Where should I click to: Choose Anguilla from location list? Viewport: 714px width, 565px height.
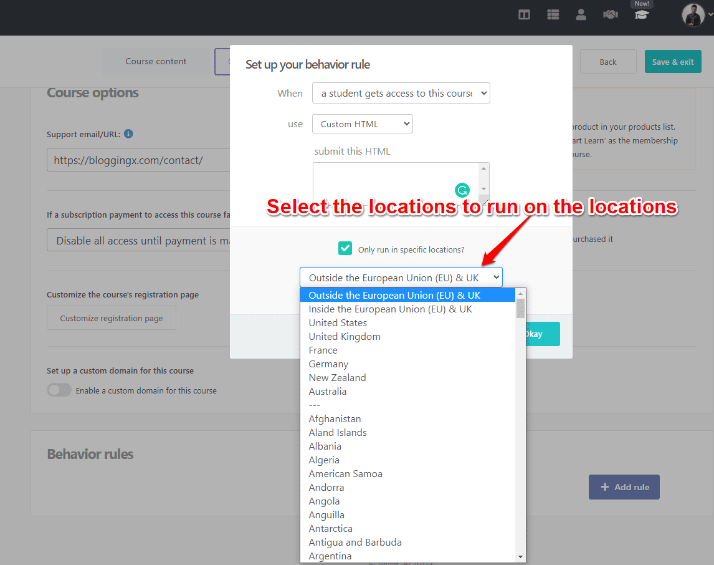pos(407,514)
